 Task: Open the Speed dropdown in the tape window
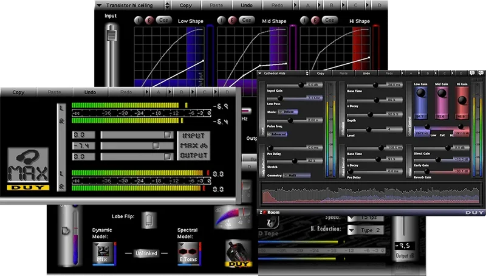click(366, 218)
